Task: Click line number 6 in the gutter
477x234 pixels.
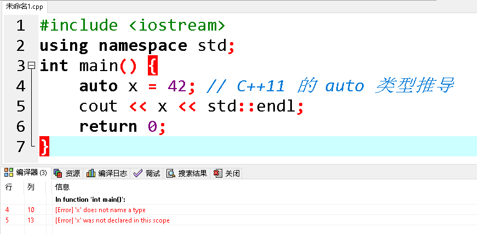Action: click(x=20, y=126)
